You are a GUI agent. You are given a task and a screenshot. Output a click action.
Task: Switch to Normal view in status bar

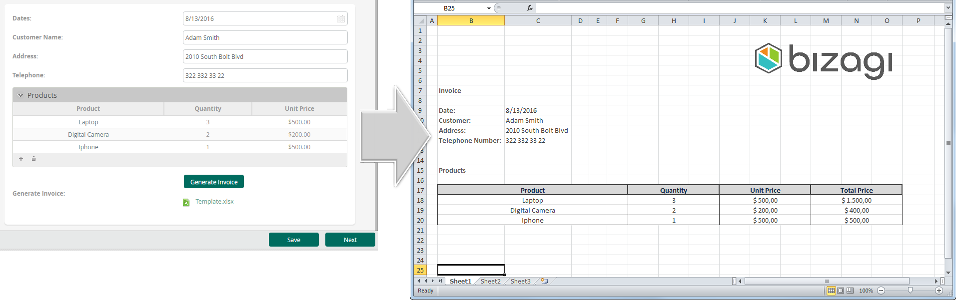pyautogui.click(x=831, y=291)
